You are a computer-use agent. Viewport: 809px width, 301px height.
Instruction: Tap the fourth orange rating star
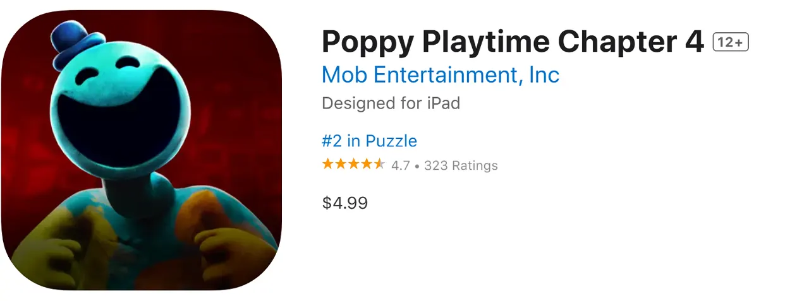[367, 165]
